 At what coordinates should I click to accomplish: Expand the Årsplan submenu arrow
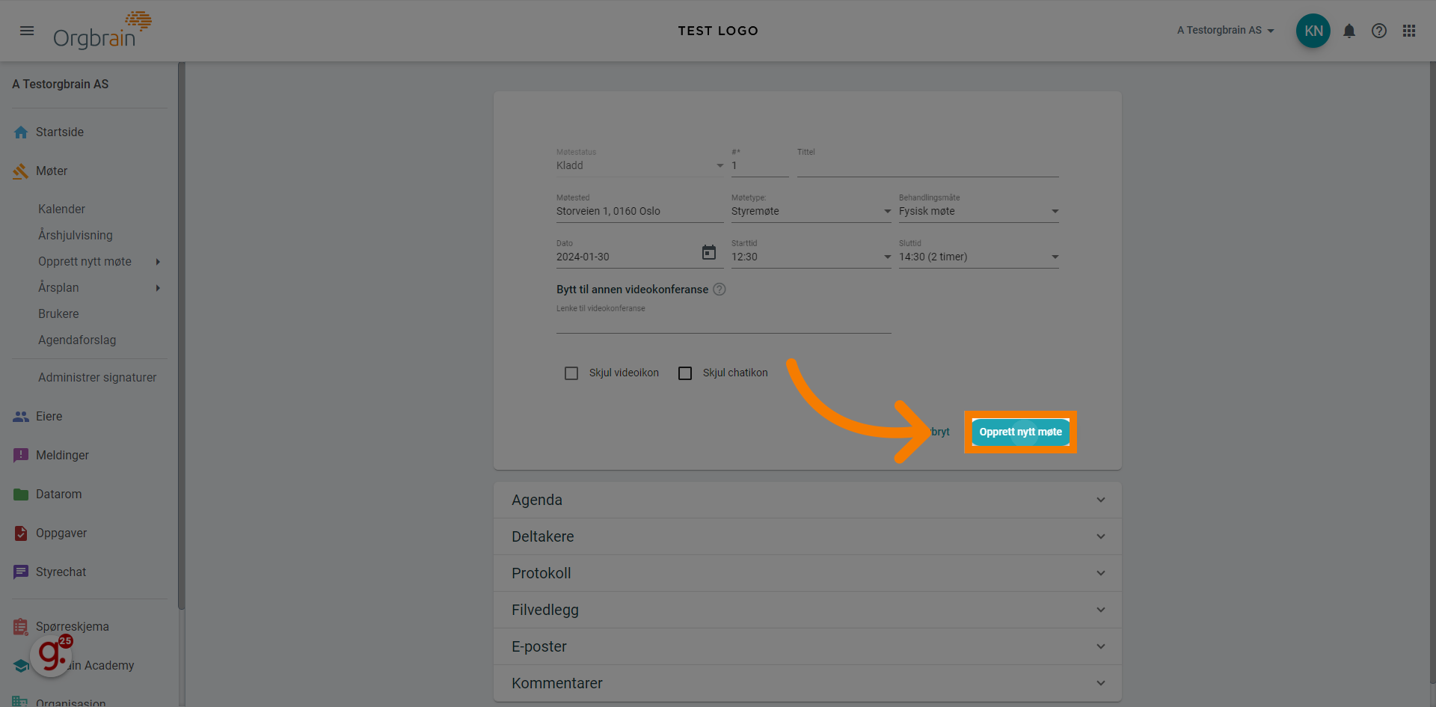pos(158,288)
